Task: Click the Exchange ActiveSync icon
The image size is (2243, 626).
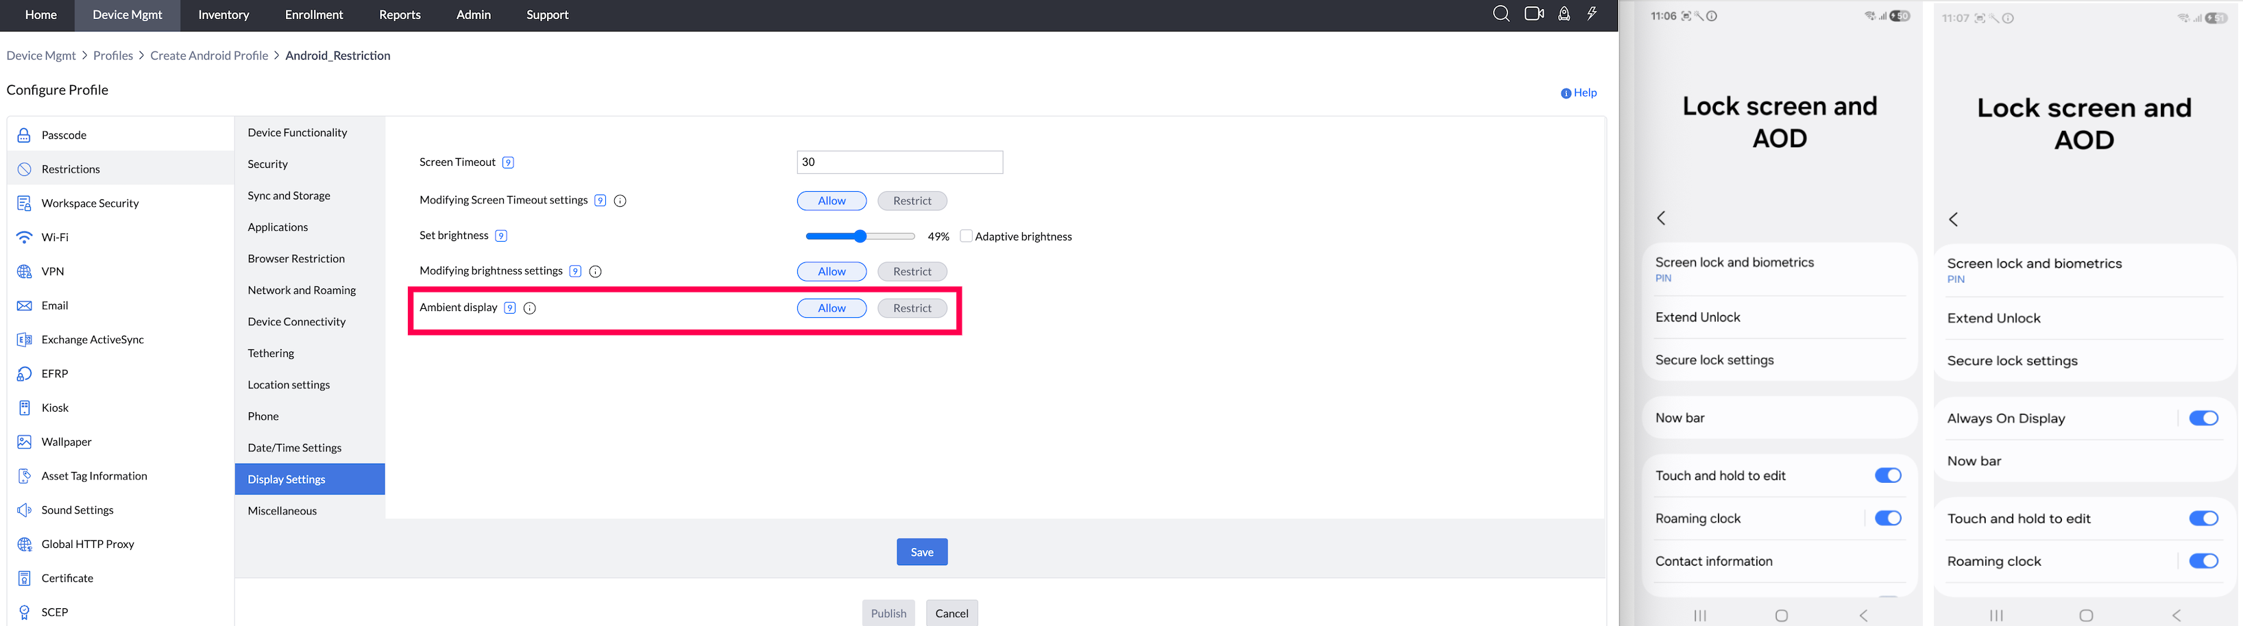Action: coord(25,339)
